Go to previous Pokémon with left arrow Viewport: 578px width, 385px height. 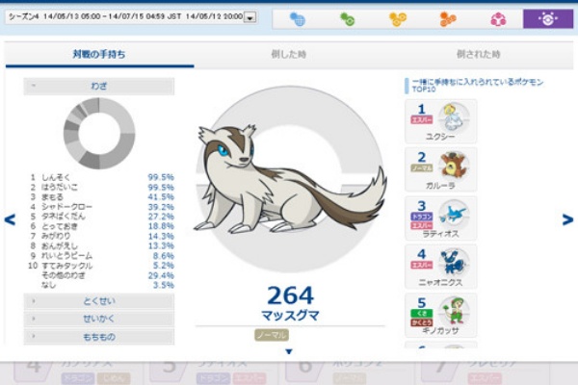click(x=10, y=220)
